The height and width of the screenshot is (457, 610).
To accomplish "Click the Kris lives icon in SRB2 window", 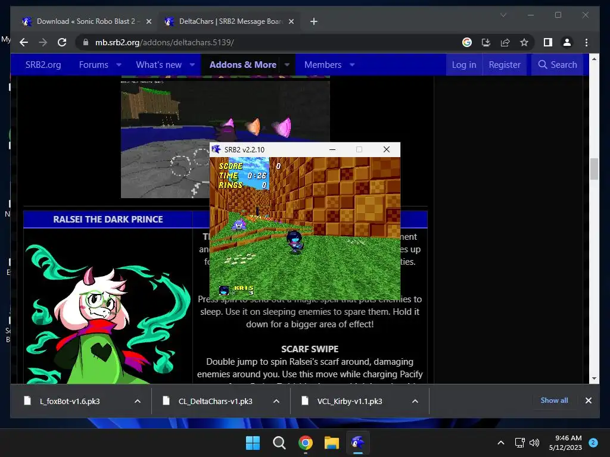I will tap(224, 290).
